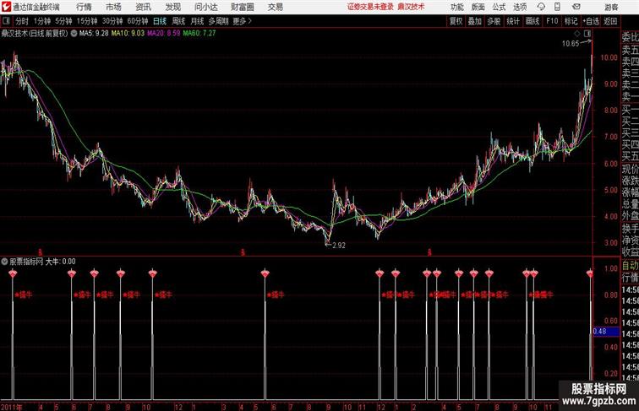Click the 标记 mark button
Screen dimensions: 639x411
[x=571, y=21]
